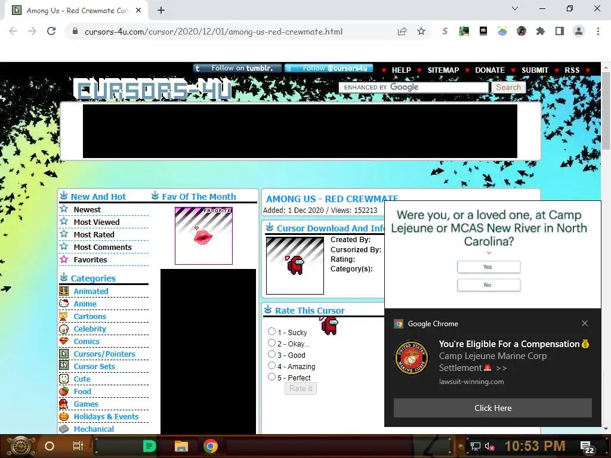Open the SUBMIT menu link
Image resolution: width=611 pixels, height=458 pixels.
535,70
